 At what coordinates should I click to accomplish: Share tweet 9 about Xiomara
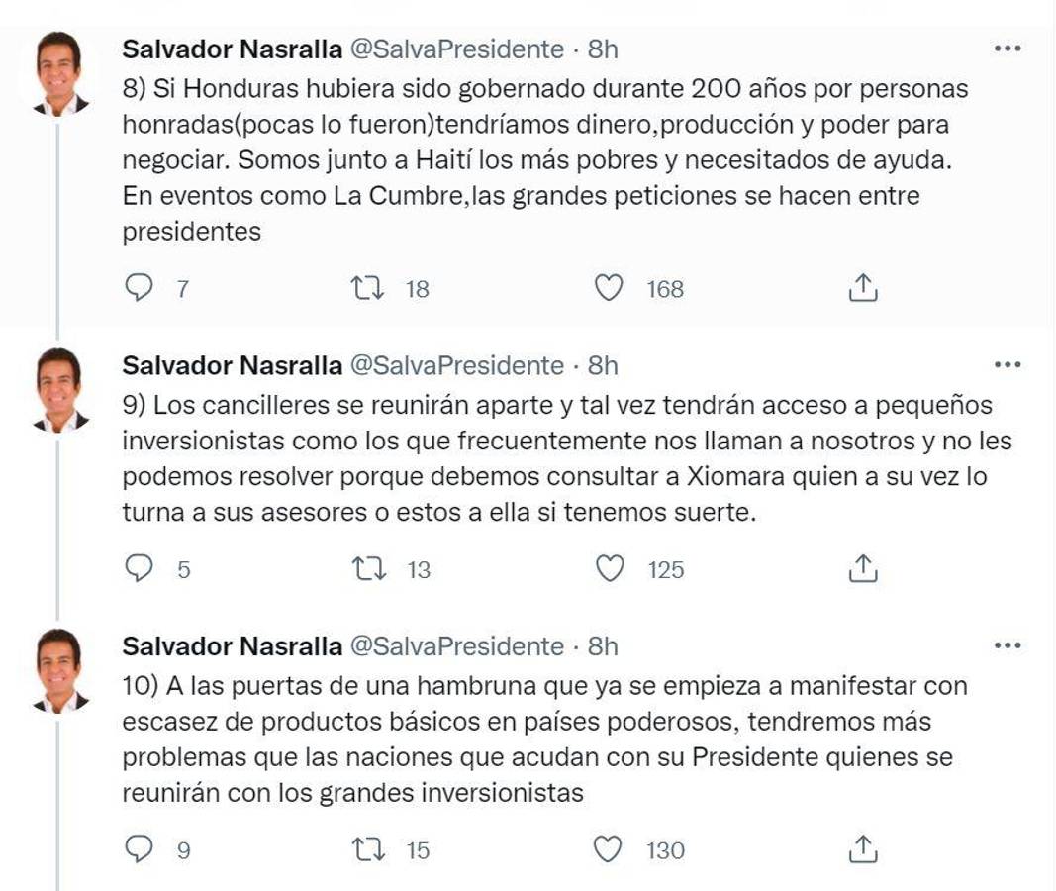pos(863,568)
